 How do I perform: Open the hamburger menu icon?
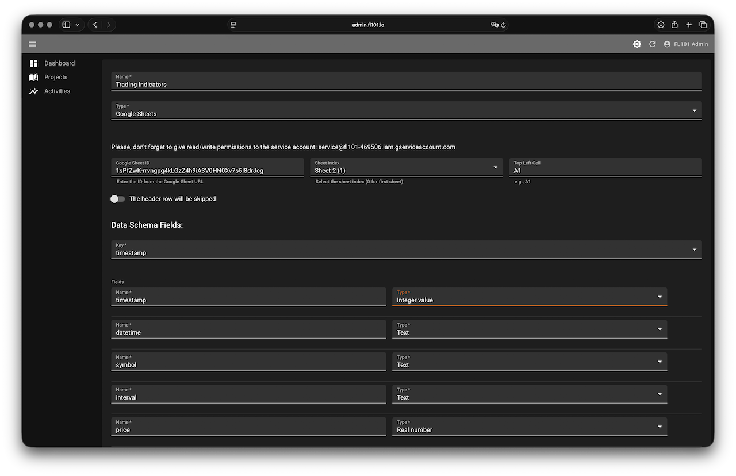click(32, 44)
